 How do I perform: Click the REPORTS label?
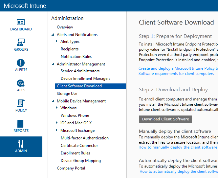pyautogui.click(x=21, y=131)
